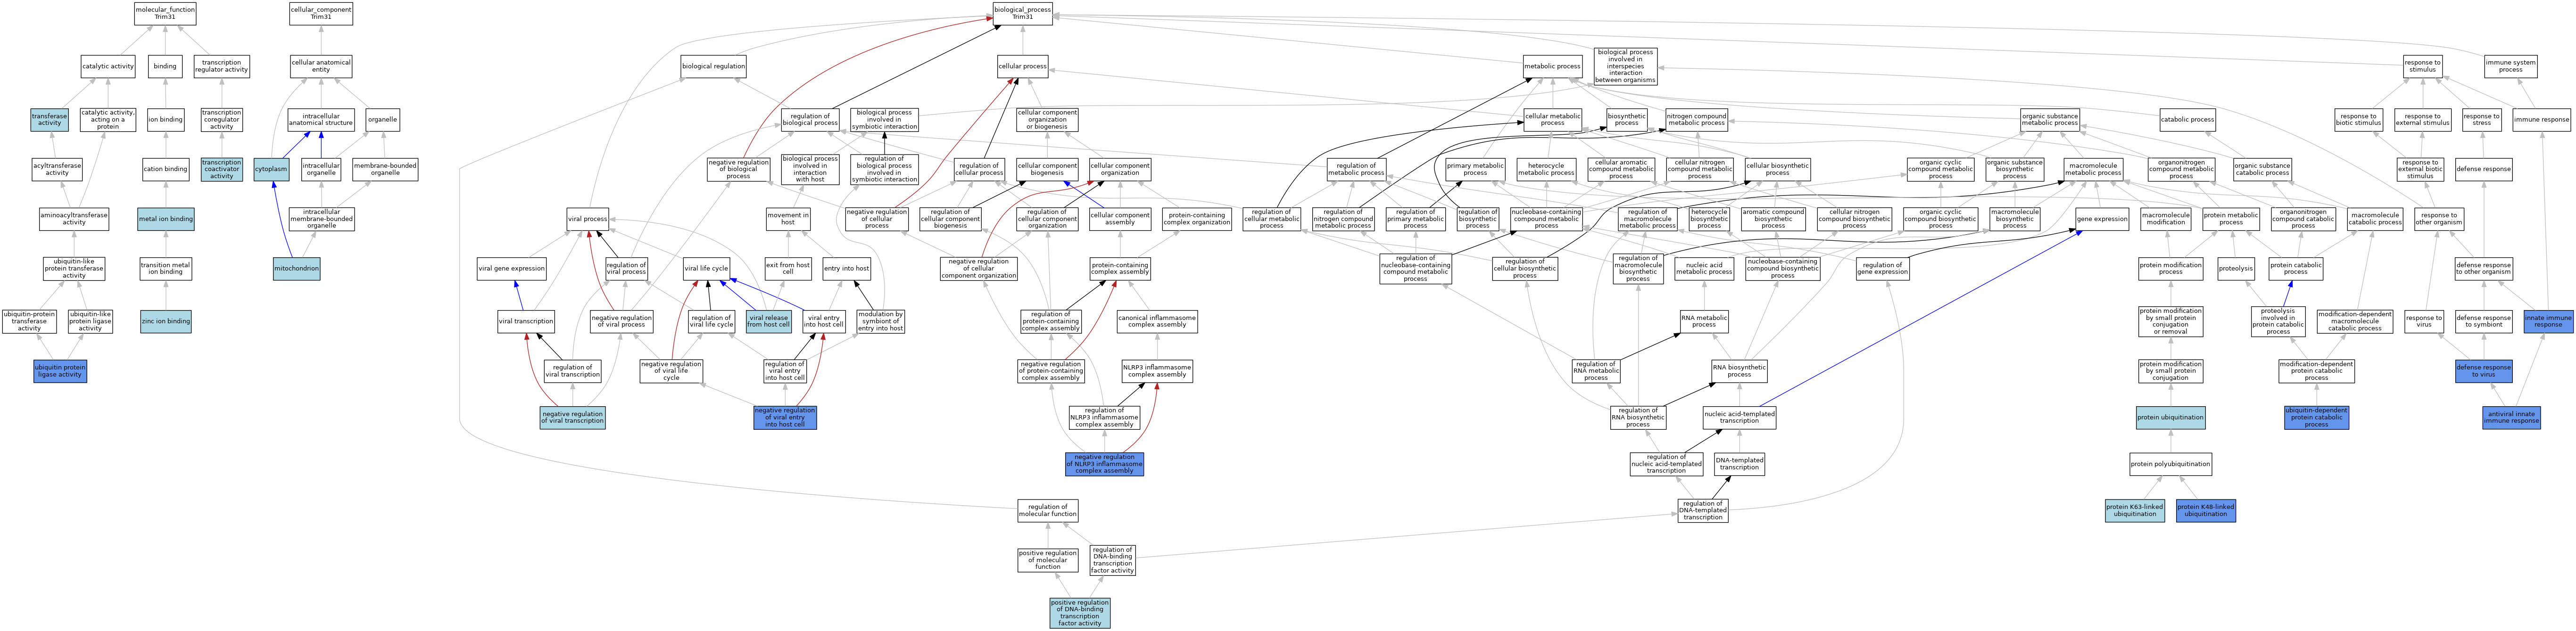Select the 'nucleic acid-templated transcription' node
The width and height of the screenshot is (2576, 631).
(x=1739, y=417)
